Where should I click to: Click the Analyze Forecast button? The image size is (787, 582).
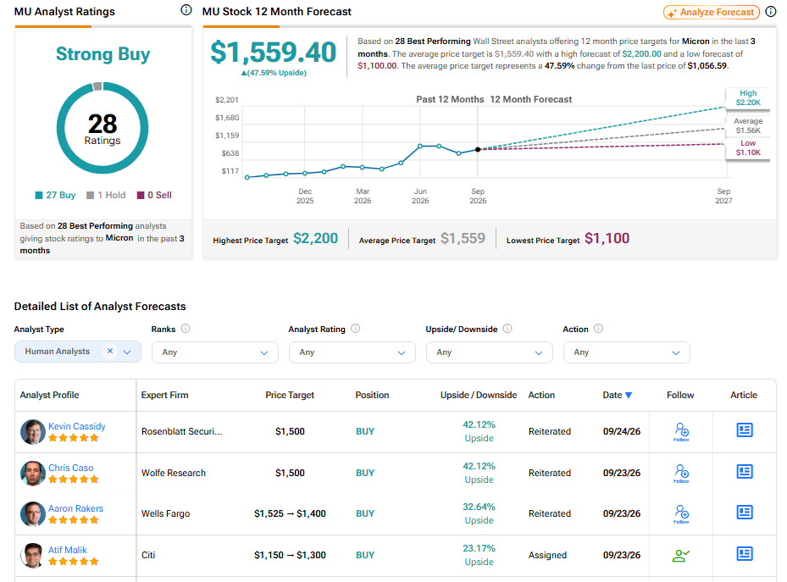(712, 12)
